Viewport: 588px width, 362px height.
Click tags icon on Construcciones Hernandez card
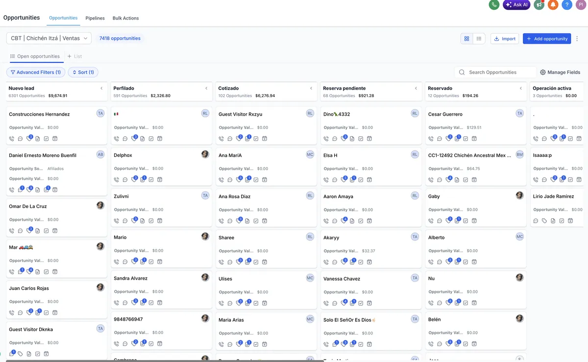[29, 139]
